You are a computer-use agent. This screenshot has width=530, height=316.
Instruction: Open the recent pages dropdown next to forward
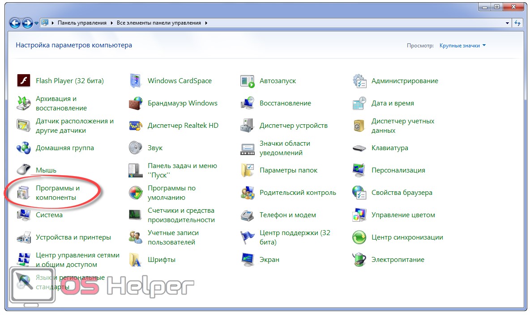point(36,23)
